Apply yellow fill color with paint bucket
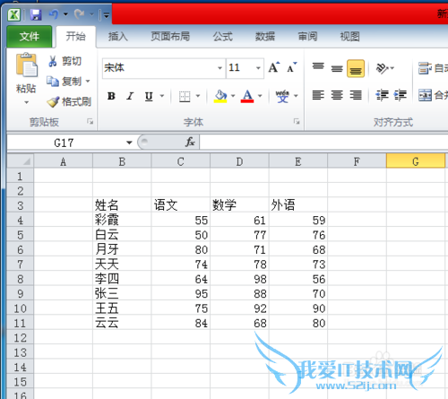This screenshot has width=448, height=399. [220, 96]
